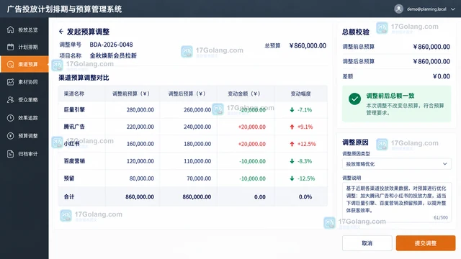461x259 pixels.
Task: Select 渠道预算 sidebar item
Action: [24, 64]
